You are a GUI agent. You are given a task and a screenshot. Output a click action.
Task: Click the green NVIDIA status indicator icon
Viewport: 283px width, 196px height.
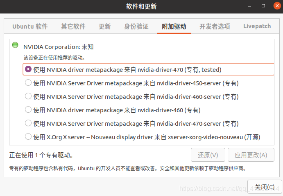pyautogui.click(x=15, y=45)
